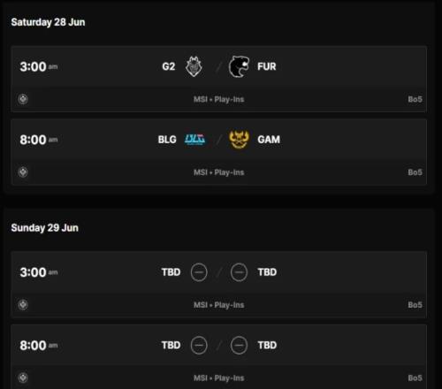Viewport: 442px width, 389px height.
Task: Open the FUR team name link
Action: [267, 66]
